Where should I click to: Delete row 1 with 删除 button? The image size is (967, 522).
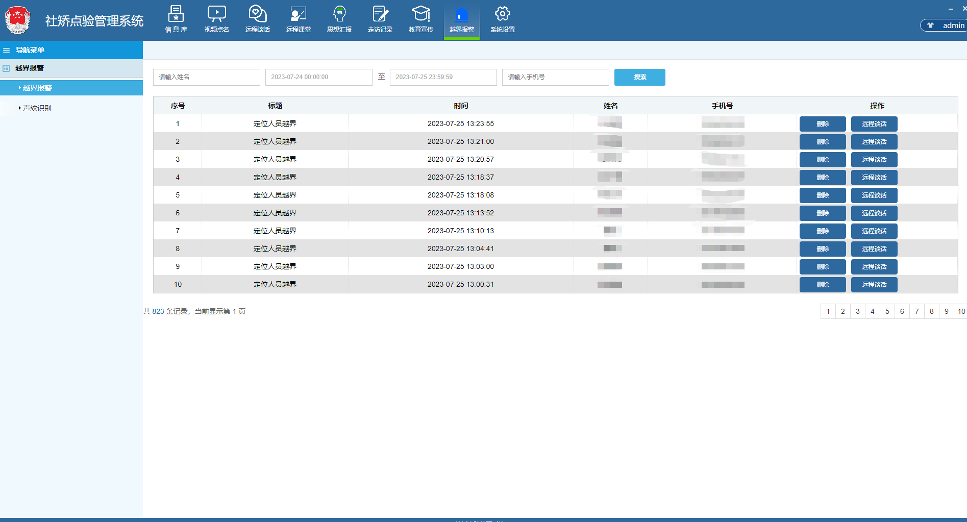pyautogui.click(x=822, y=124)
